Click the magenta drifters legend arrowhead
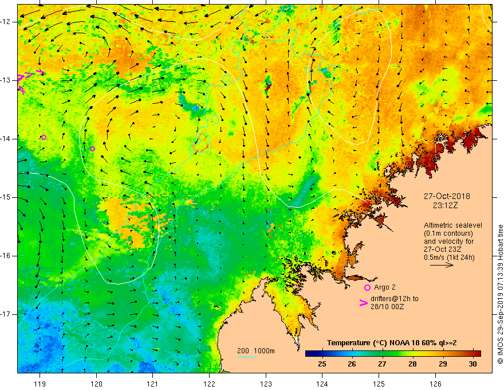This screenshot has height=390, width=504. (363, 302)
